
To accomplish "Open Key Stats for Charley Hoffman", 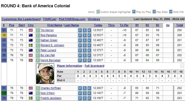I will pos(84,88).
